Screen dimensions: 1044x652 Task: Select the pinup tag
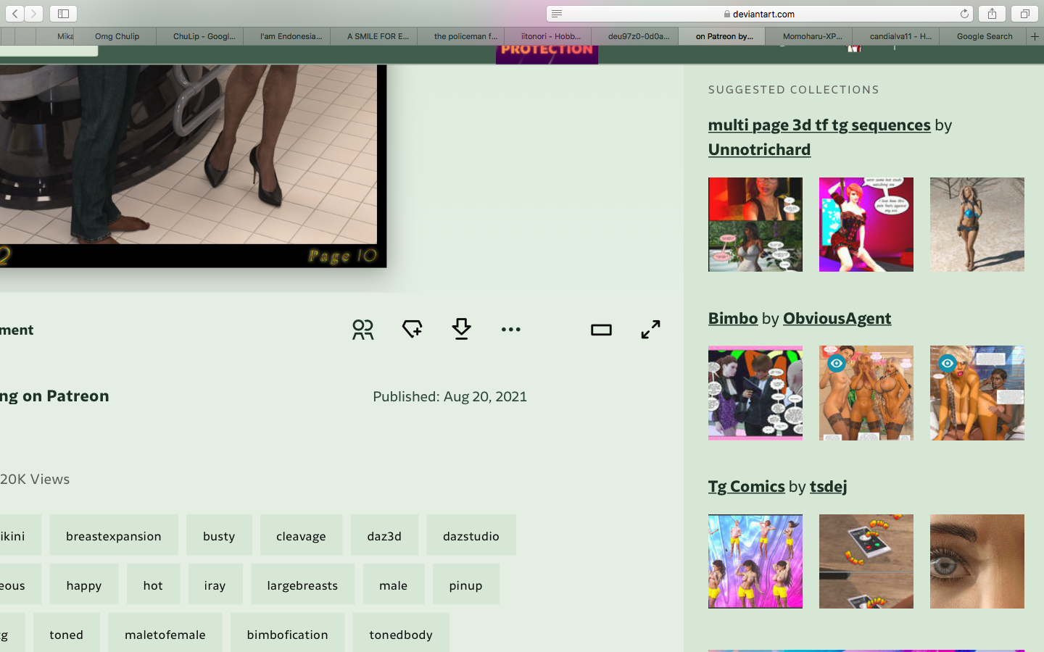coord(465,585)
